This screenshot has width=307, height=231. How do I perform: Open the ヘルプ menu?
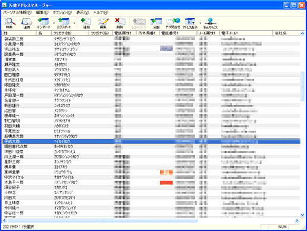101,13
